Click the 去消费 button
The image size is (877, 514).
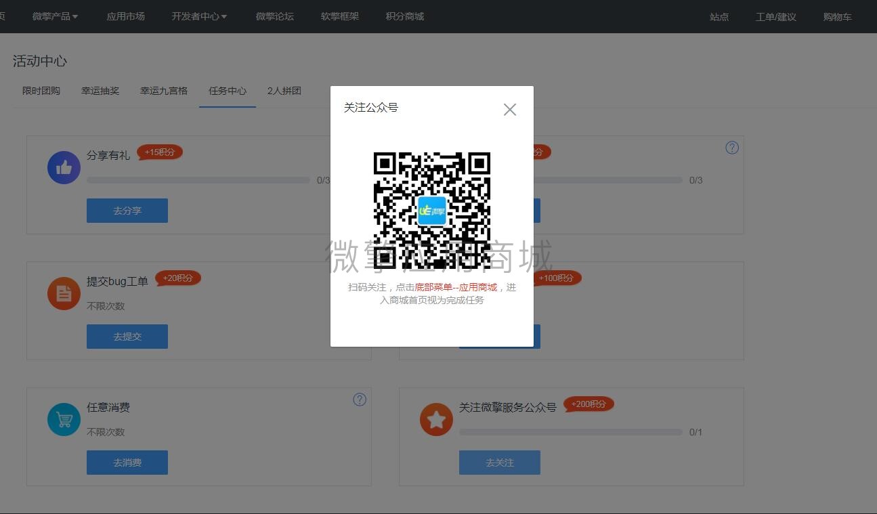click(x=127, y=463)
